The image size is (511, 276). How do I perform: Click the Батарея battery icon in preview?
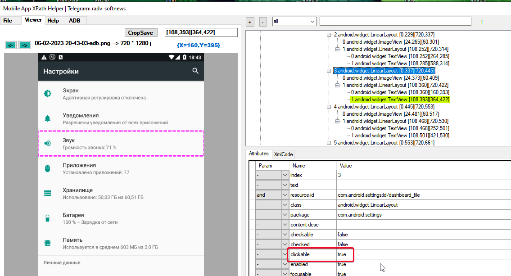48,218
